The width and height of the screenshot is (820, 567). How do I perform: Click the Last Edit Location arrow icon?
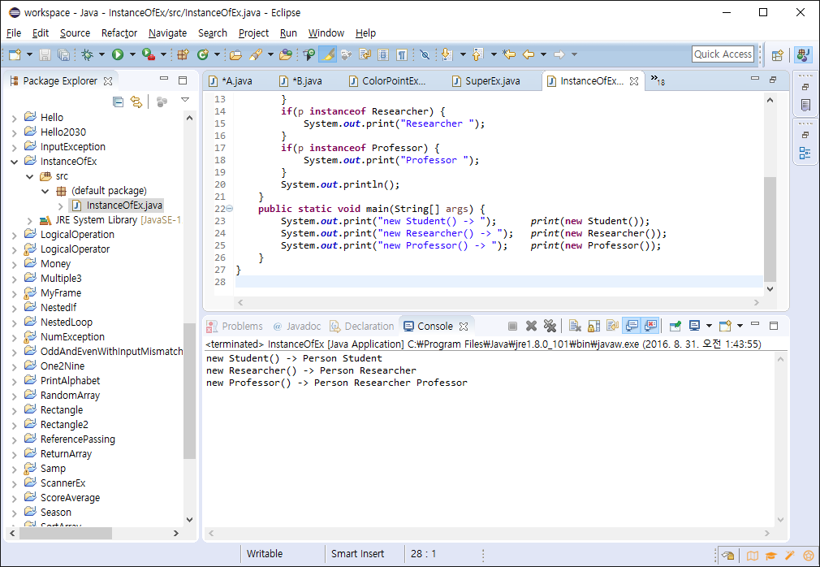pos(509,54)
